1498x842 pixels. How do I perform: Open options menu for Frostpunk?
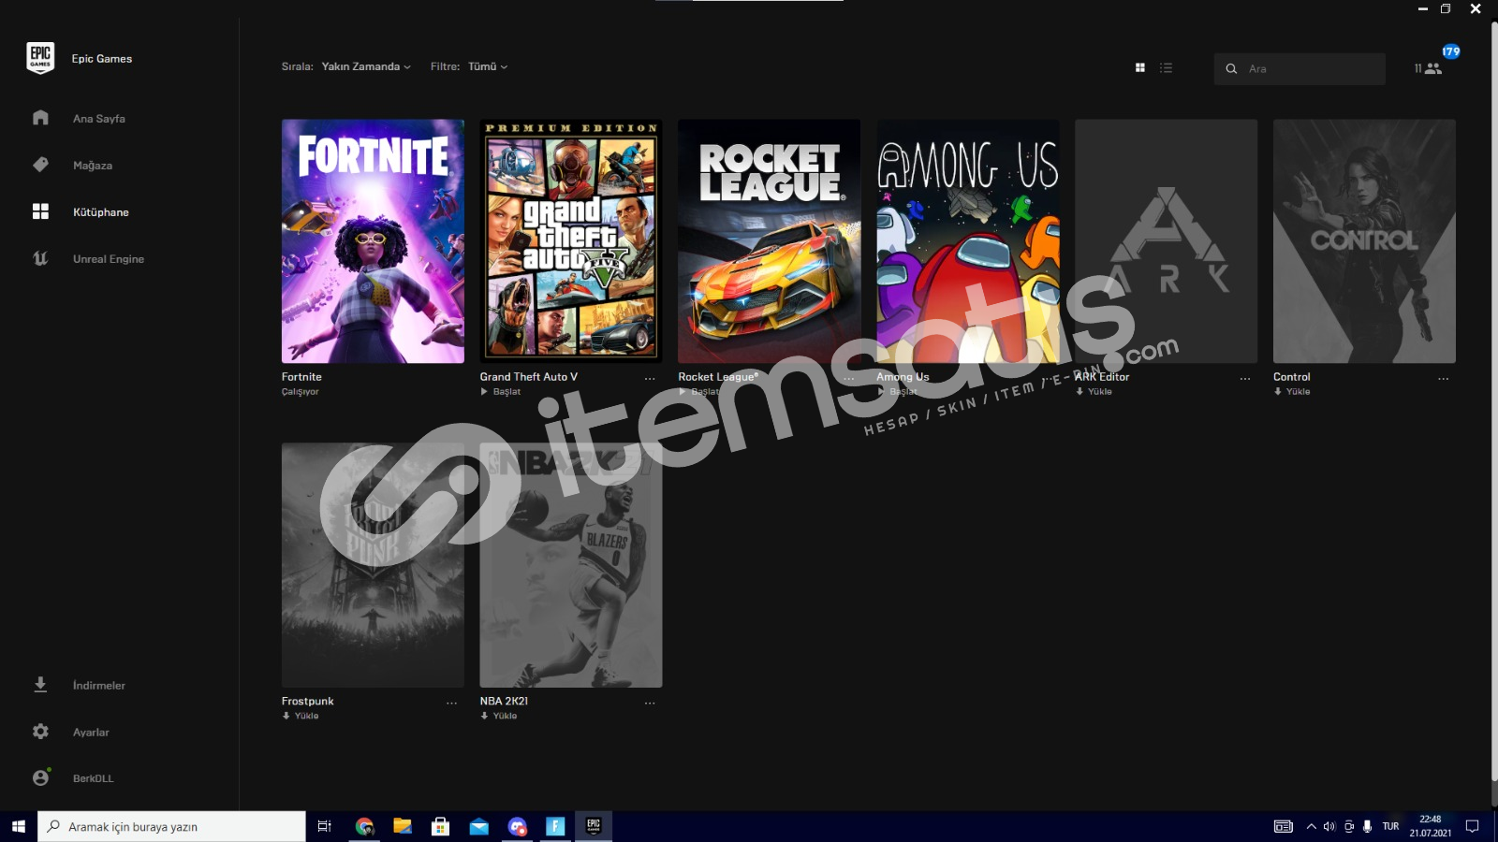coord(451,703)
